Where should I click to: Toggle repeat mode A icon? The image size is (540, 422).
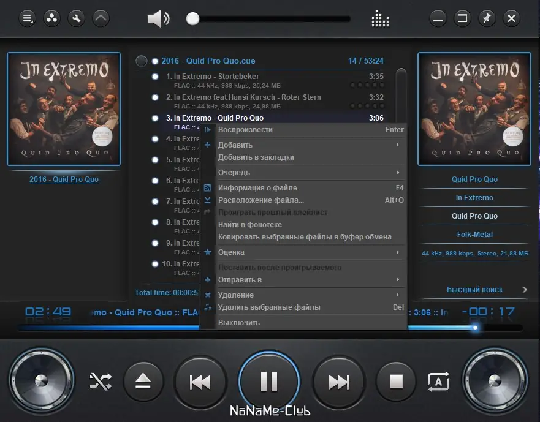[x=438, y=382]
